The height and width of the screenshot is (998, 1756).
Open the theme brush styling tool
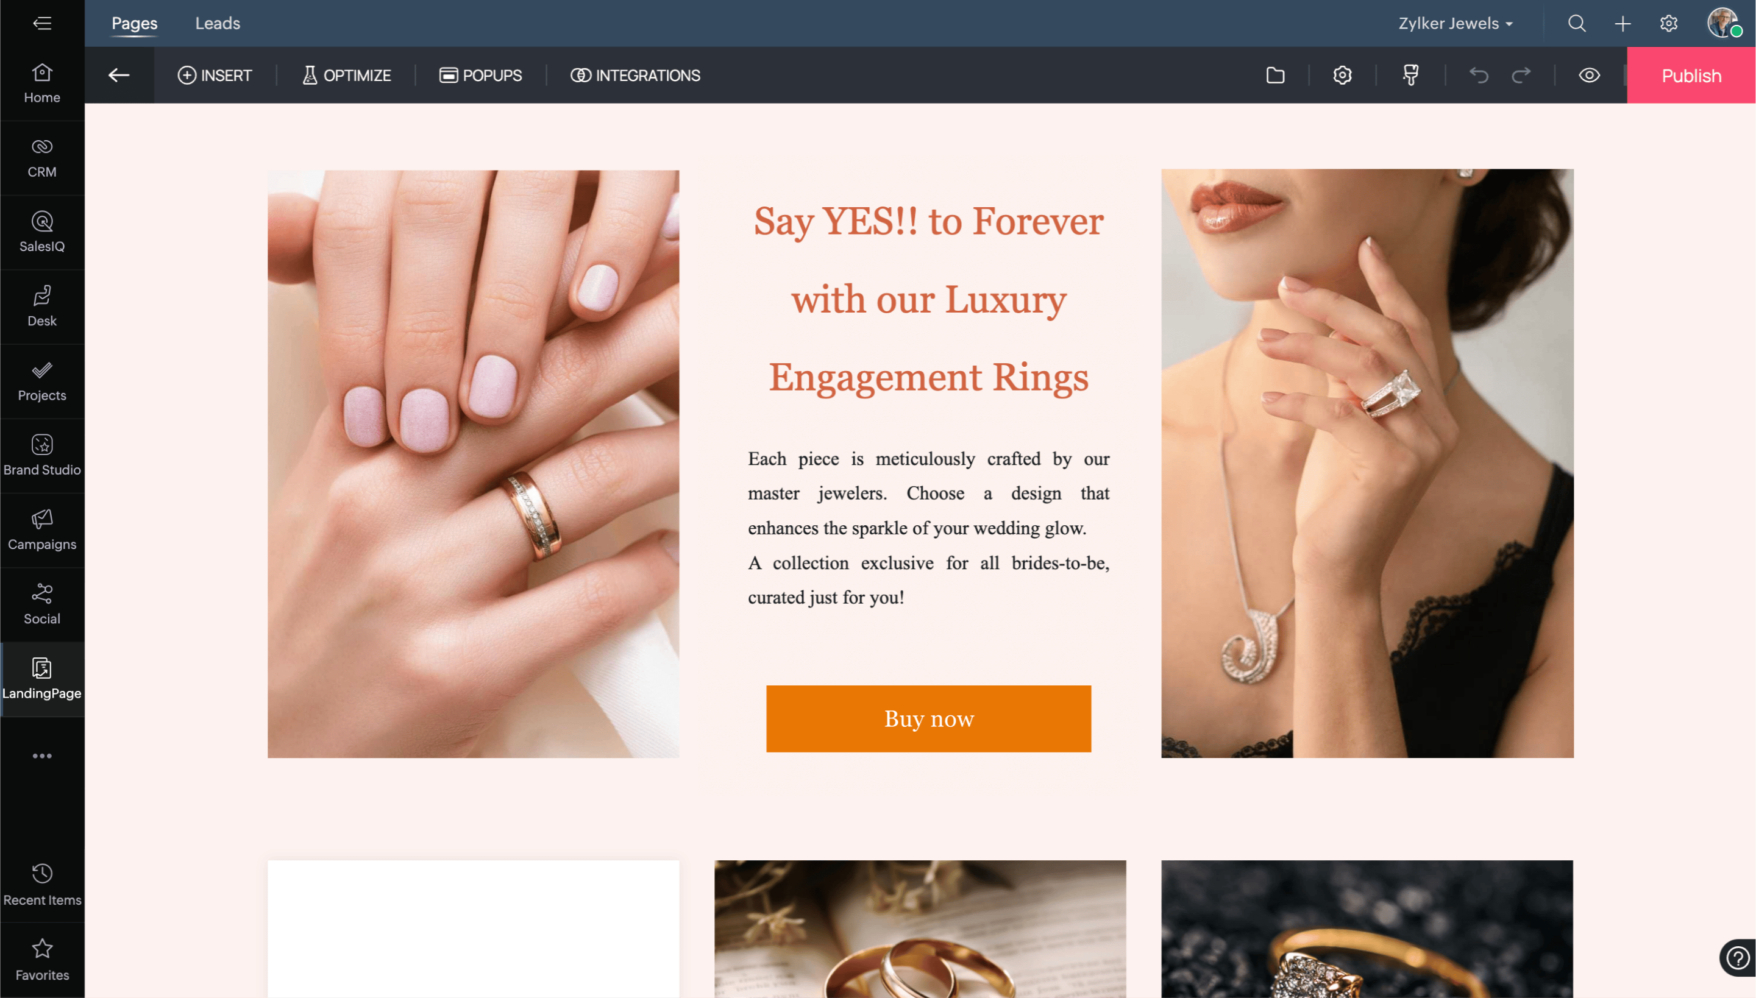1410,76
